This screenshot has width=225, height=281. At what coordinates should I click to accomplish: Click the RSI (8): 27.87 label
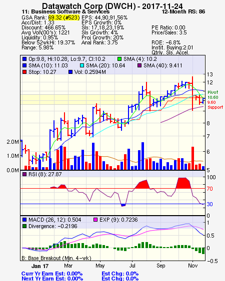point(45,174)
